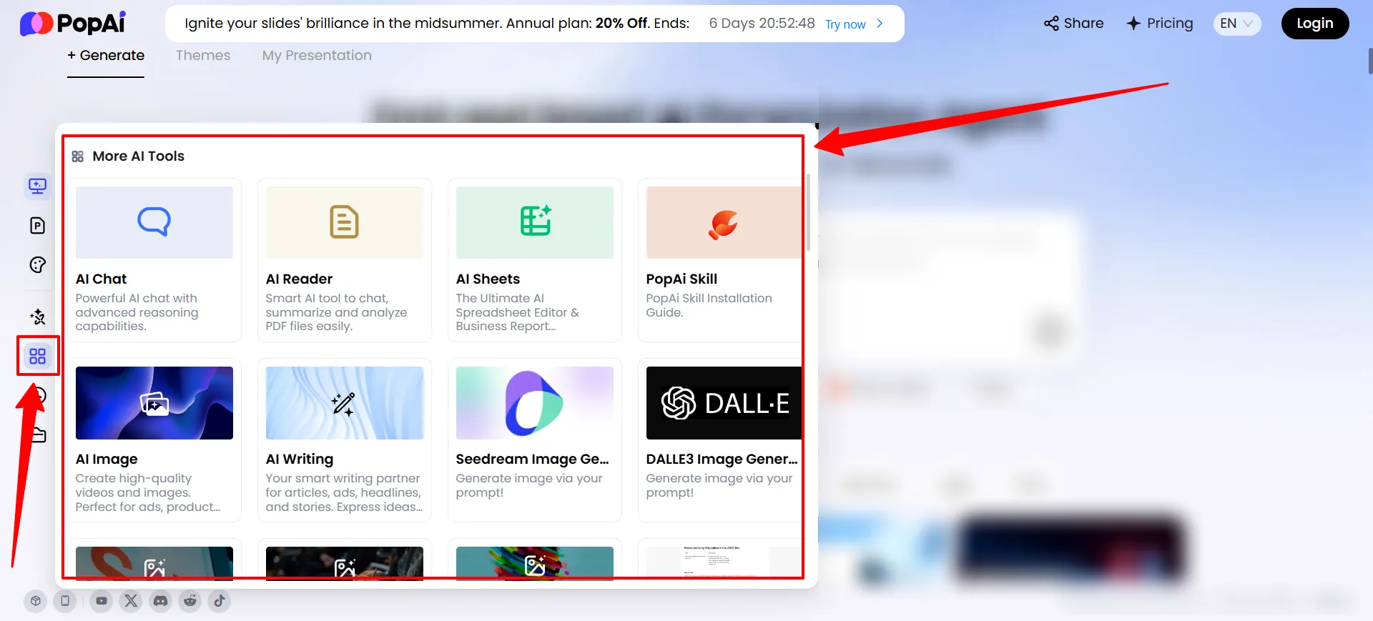Select the AI Sheets title text
This screenshot has height=621, width=1373.
click(x=488, y=279)
